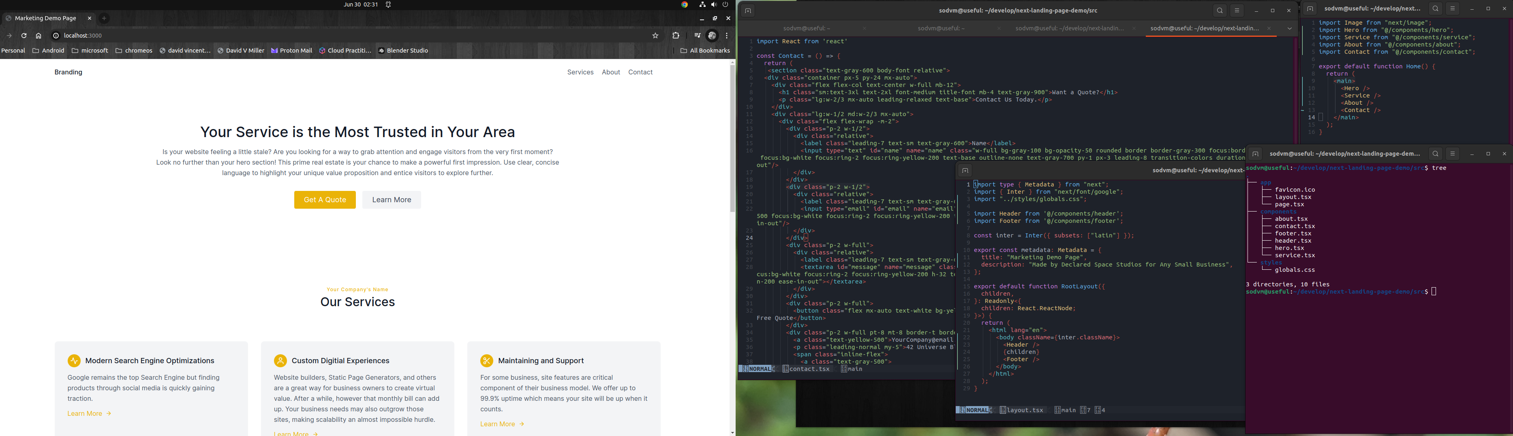Screen dimensions: 1513x436
Task: Click the Branding logo text on the page
Action: pyautogui.click(x=68, y=73)
